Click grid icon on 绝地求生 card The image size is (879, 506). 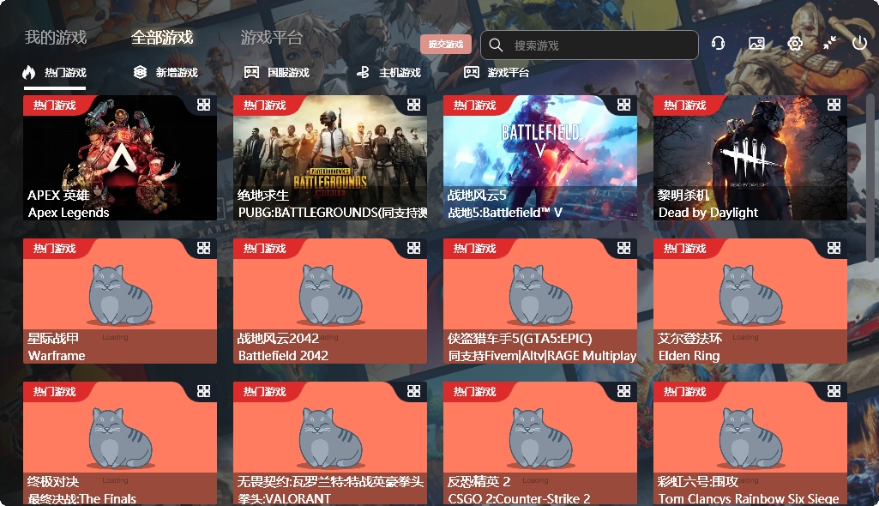413,105
